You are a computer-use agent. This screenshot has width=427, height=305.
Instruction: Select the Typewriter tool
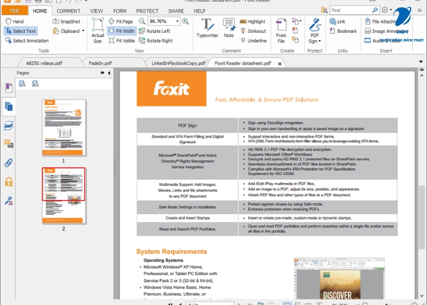(207, 28)
